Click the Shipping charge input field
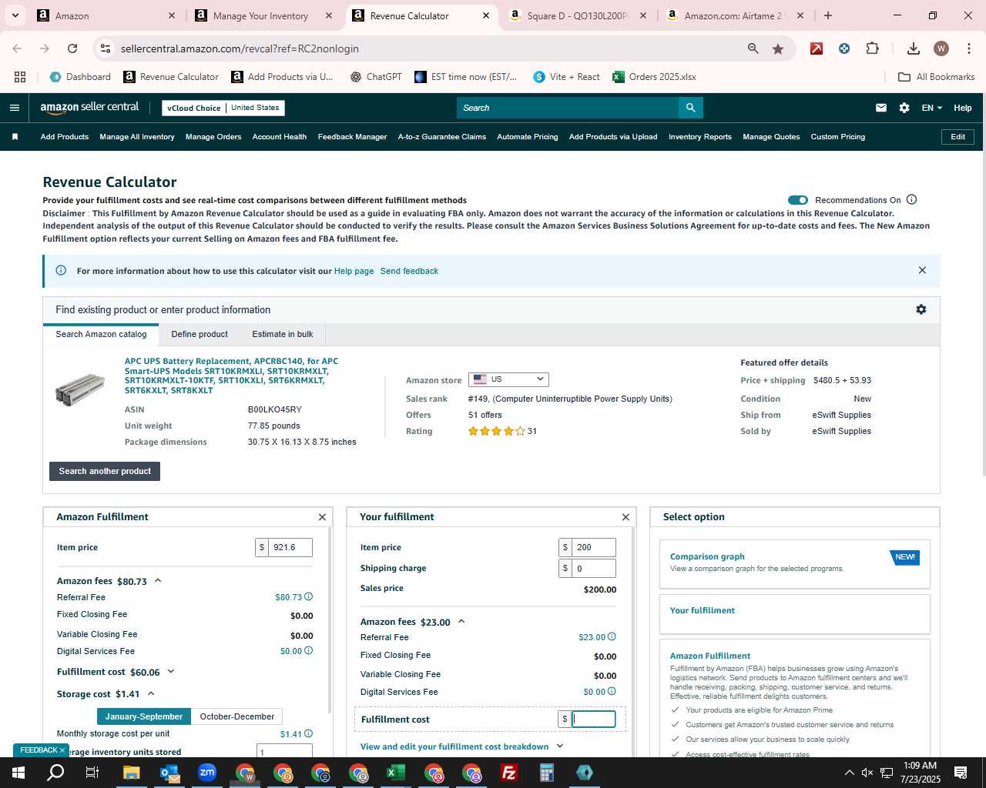986x788 pixels. click(594, 568)
